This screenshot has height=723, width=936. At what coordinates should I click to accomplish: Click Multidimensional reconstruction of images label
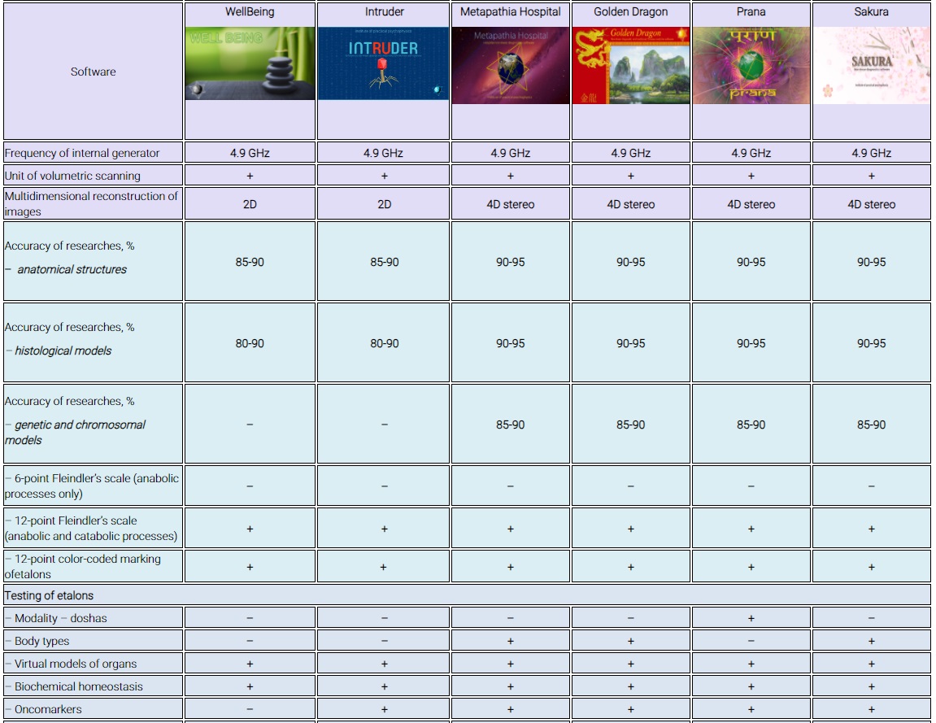[x=91, y=203]
